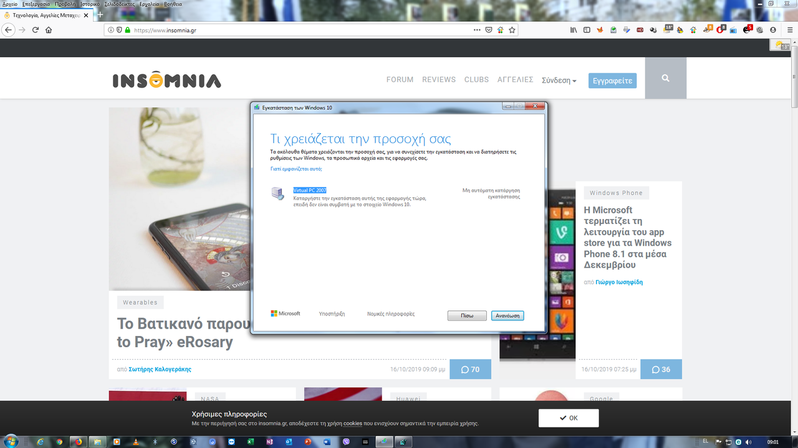Click Ανανέωση button in Windows 10 setup
This screenshot has width=798, height=448.
point(507,315)
